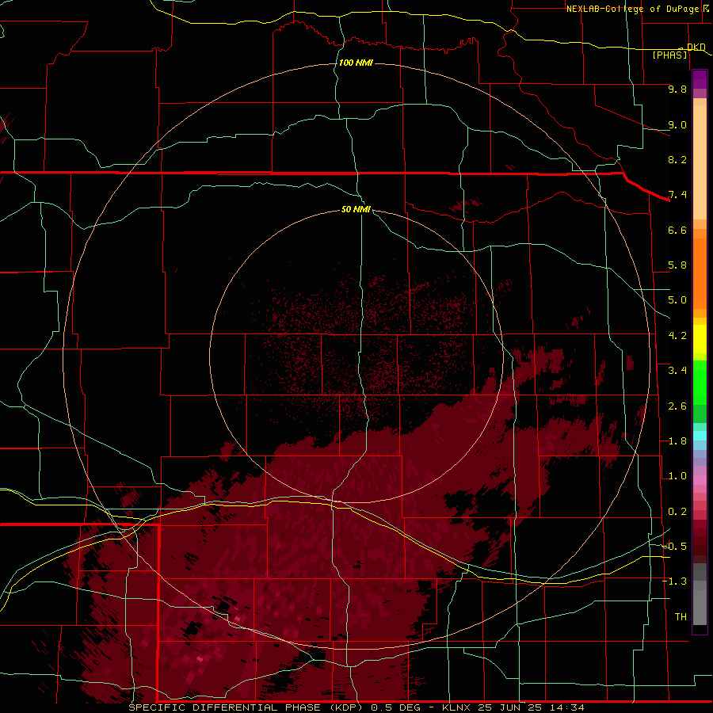Screen dimensions: 713x713
Task: Click the -0.5 scale value
Action: click(x=674, y=547)
